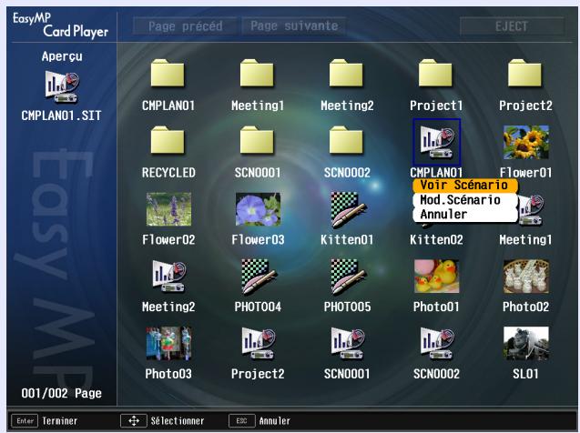The image size is (580, 433).
Task: Click the Kitten02 file label
Action: click(x=436, y=240)
